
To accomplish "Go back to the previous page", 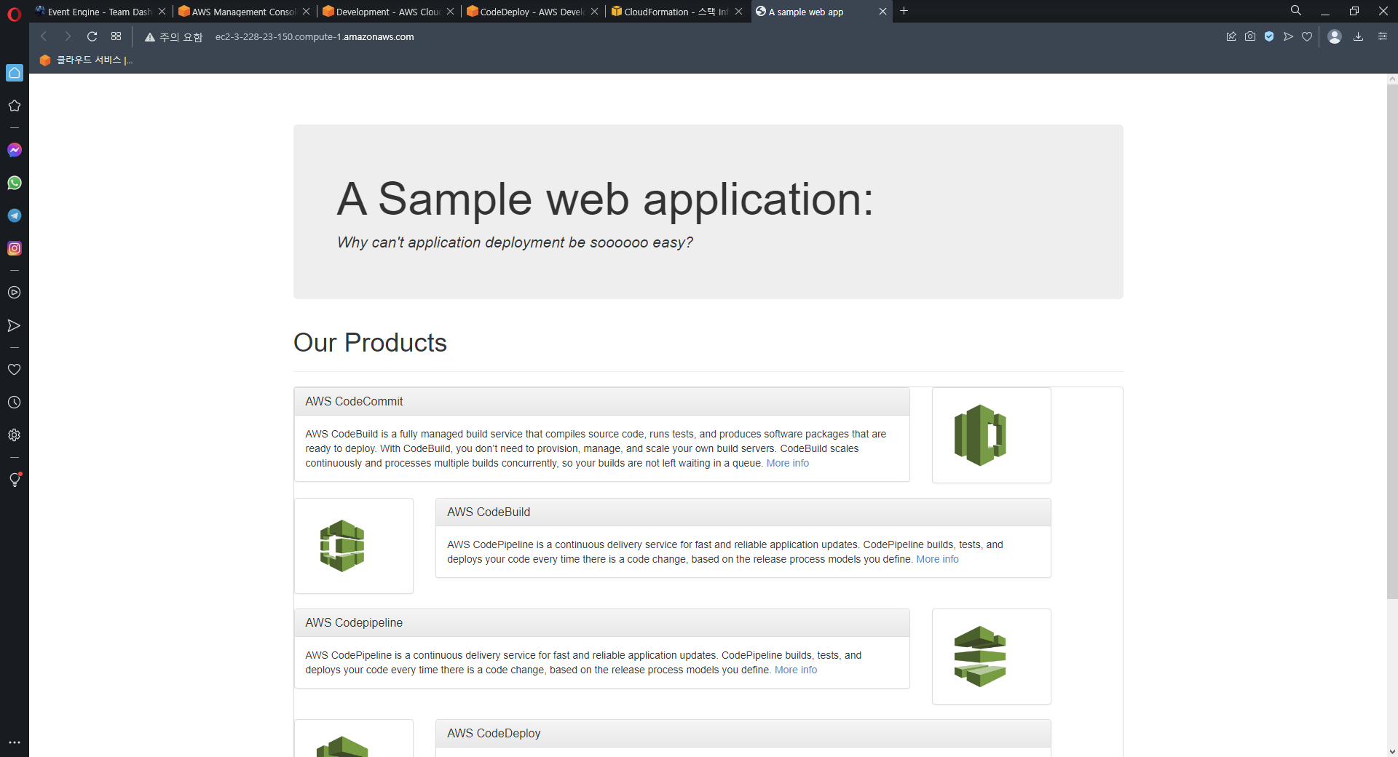I will [x=44, y=36].
